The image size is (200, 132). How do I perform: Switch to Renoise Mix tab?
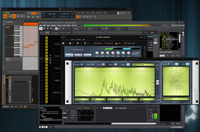coord(47,33)
